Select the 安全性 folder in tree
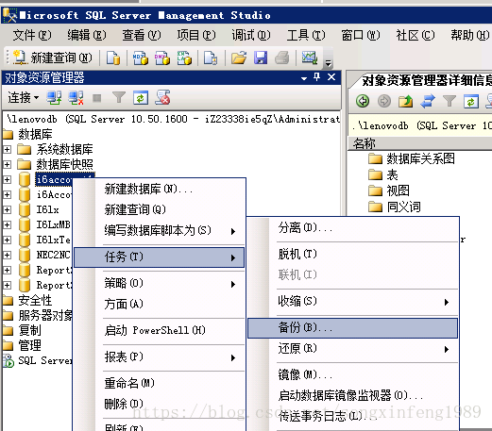492x431 pixels. click(35, 300)
